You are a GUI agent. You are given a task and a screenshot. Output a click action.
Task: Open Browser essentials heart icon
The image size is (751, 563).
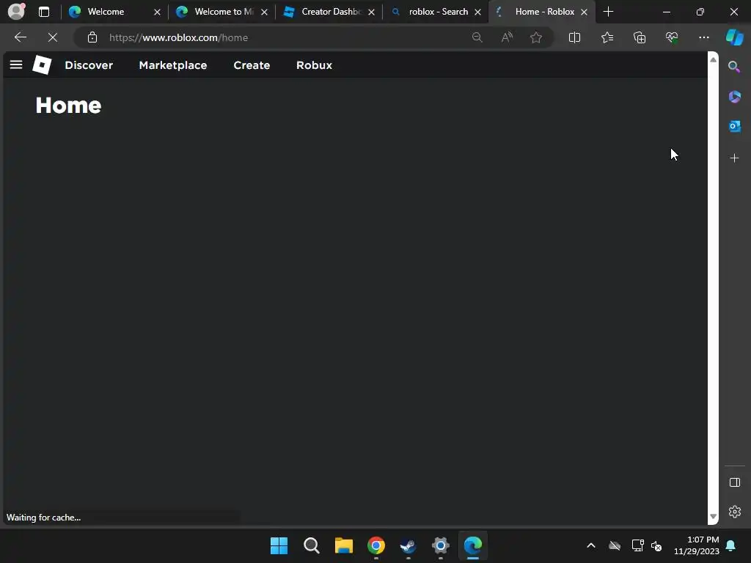point(672,37)
